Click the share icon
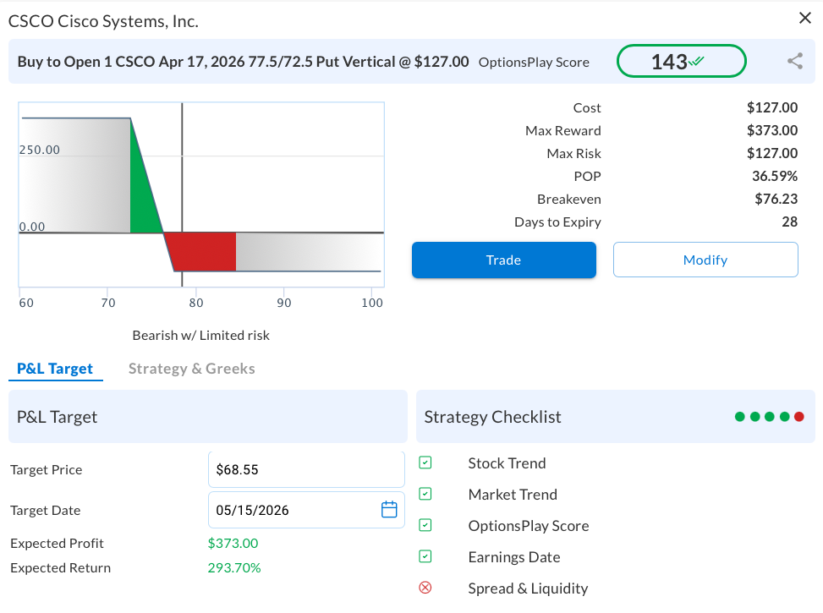 (x=795, y=61)
